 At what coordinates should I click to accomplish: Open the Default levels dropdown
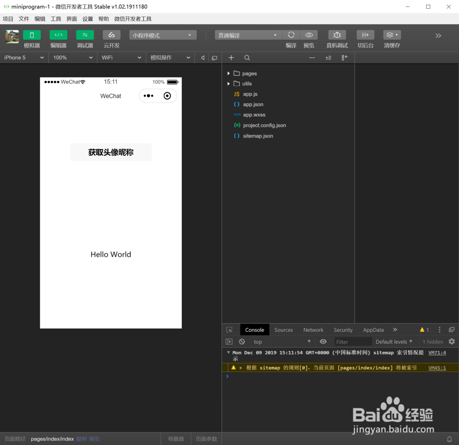394,341
